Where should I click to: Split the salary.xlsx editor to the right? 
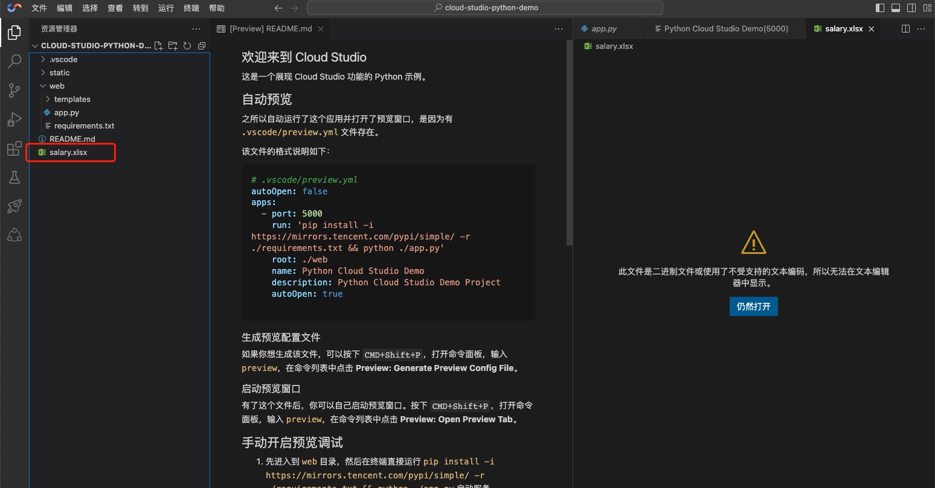point(905,29)
